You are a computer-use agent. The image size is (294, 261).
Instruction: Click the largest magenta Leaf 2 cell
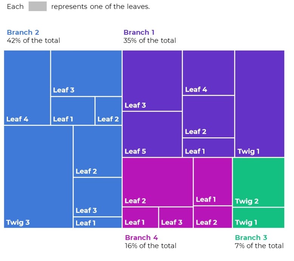(158, 182)
